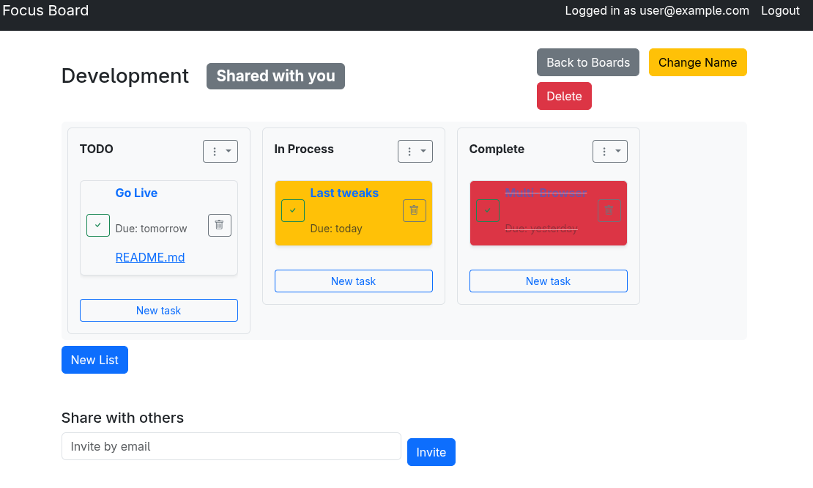Remove Multi-Browser task using trash icon
This screenshot has width=813, height=488.
coord(609,211)
